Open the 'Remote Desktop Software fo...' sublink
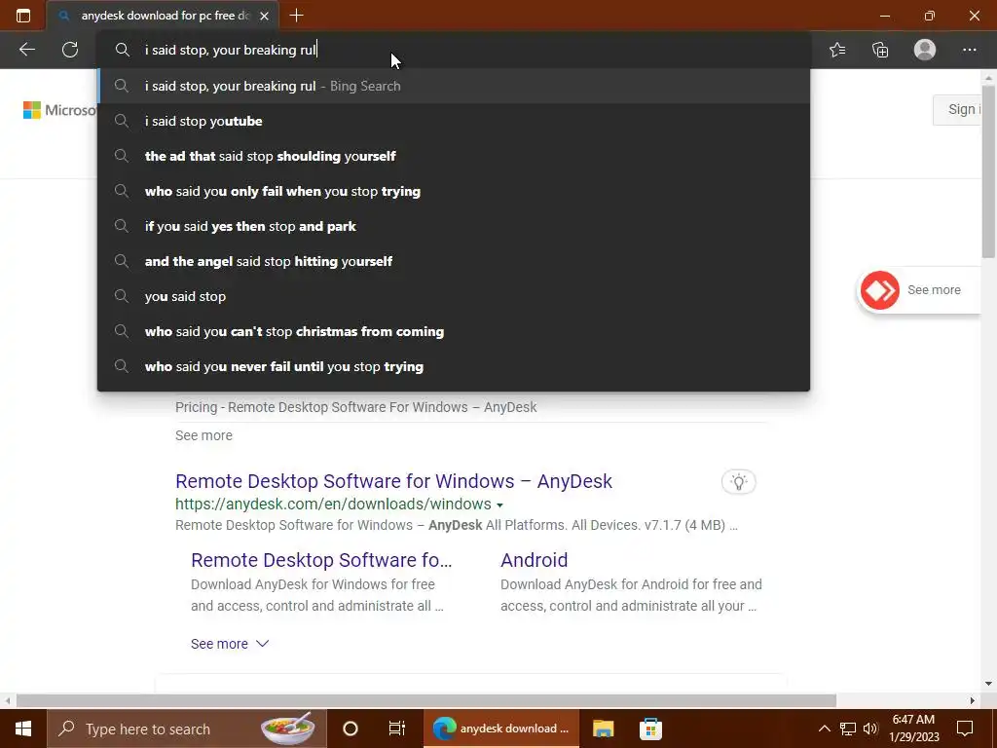The image size is (997, 748). tap(321, 560)
